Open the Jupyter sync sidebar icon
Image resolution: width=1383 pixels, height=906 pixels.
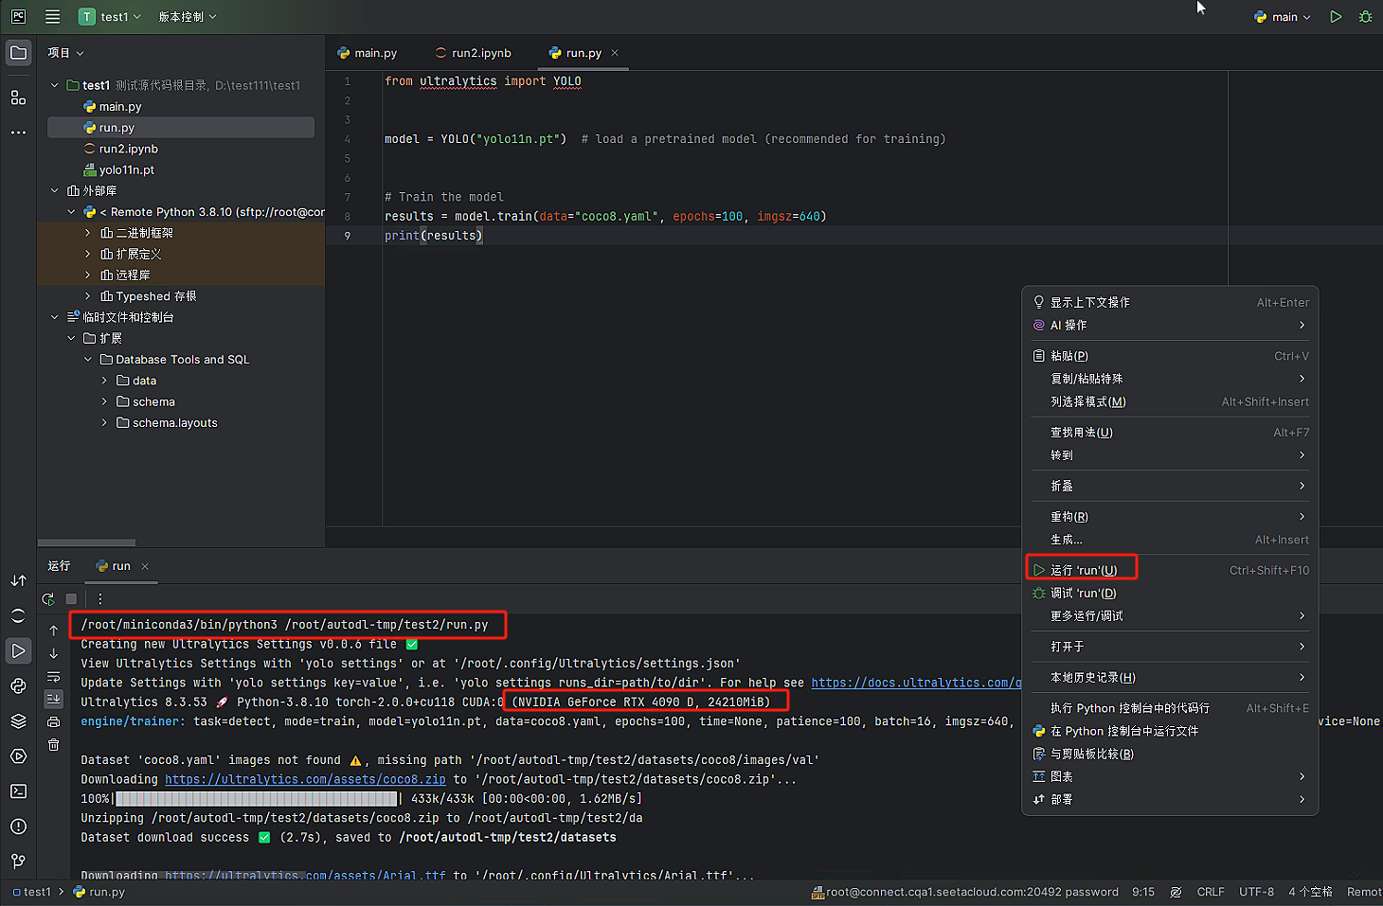click(x=18, y=615)
